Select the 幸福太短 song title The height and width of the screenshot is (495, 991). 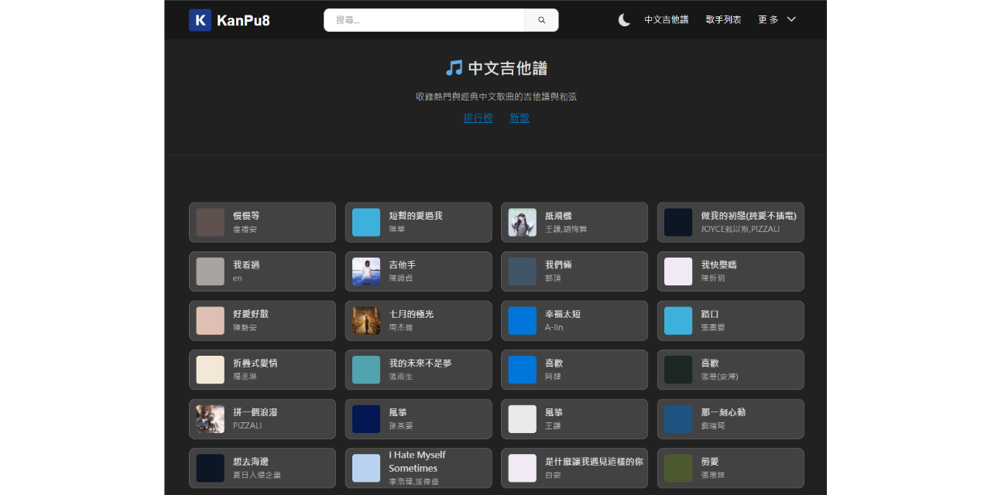tap(563, 314)
